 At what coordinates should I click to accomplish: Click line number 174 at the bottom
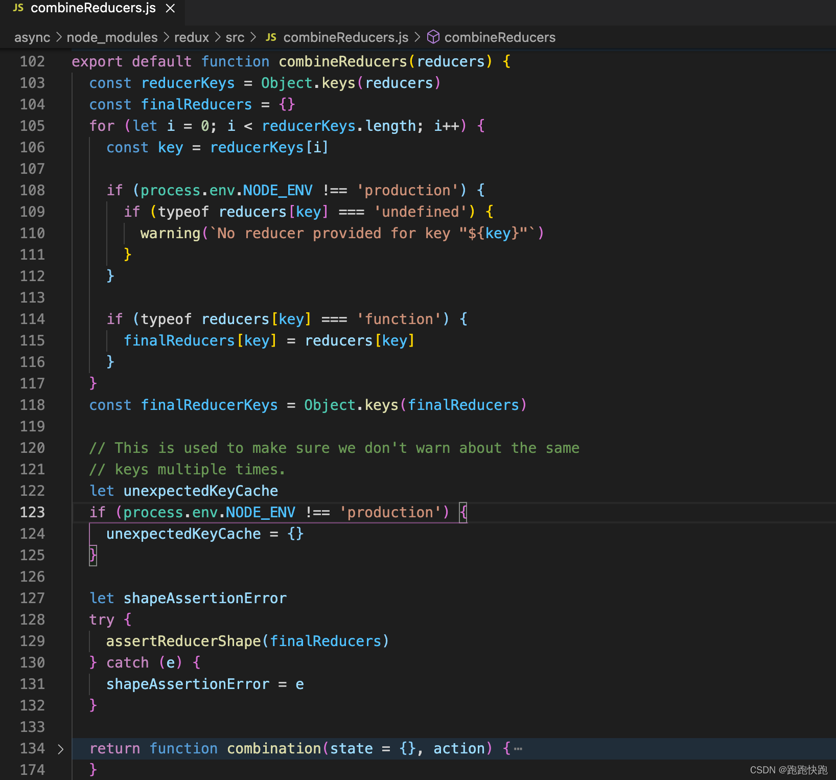[x=32, y=770]
